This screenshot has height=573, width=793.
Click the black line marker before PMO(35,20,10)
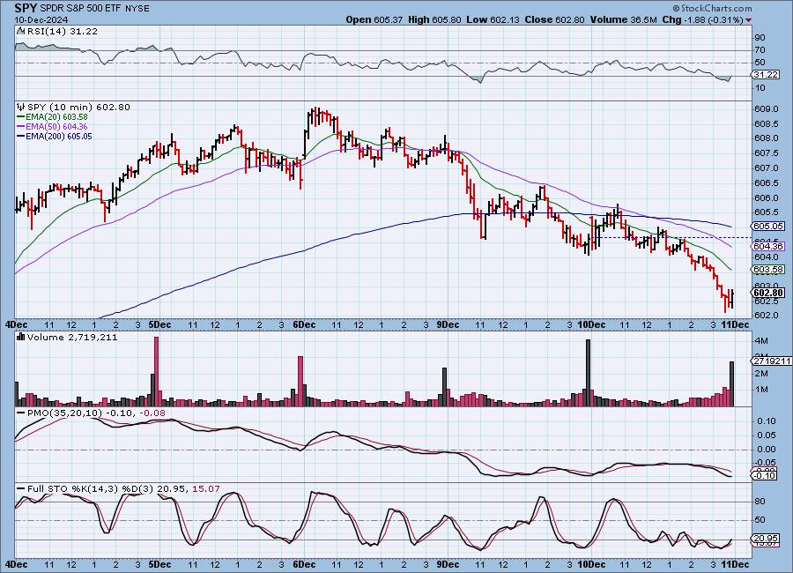click(x=21, y=413)
